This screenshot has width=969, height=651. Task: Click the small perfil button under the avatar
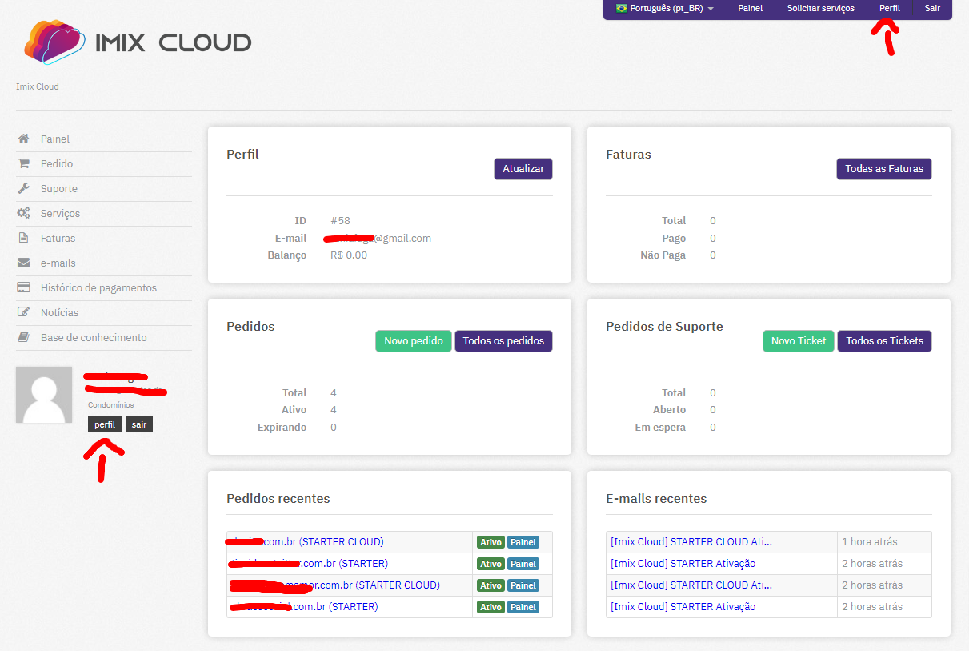105,424
